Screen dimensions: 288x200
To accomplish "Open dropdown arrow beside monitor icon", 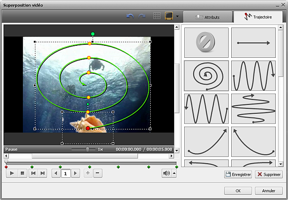I will [x=177, y=16].
